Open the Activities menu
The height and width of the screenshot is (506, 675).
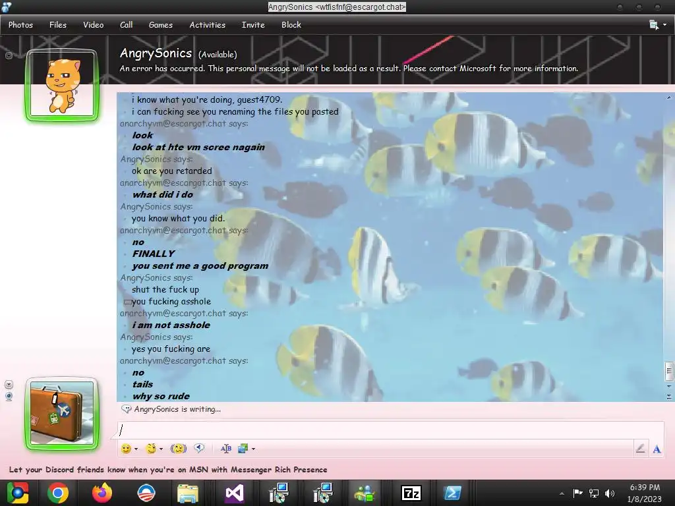[208, 25]
